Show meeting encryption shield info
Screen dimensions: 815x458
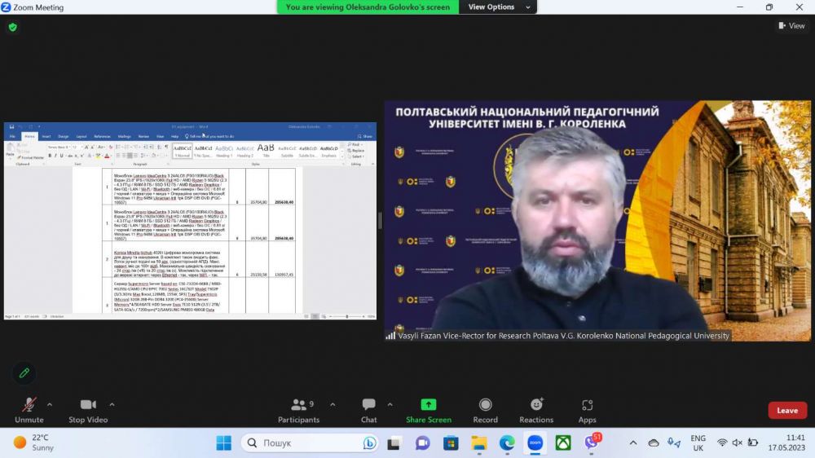(x=13, y=27)
